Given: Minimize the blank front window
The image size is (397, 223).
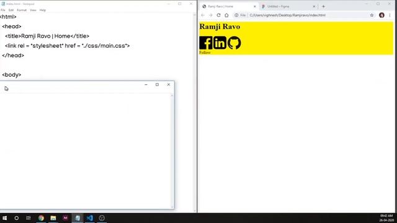Looking at the screenshot, I should (146, 84).
